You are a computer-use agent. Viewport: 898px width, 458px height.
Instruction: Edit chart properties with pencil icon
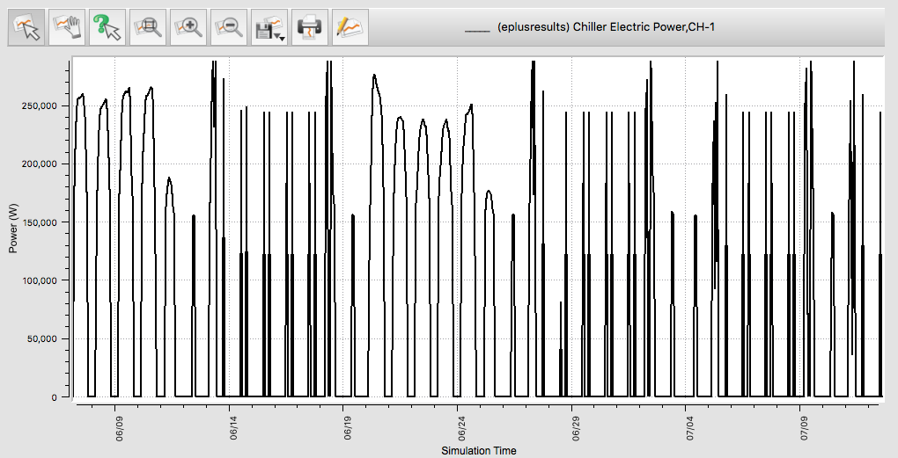350,27
